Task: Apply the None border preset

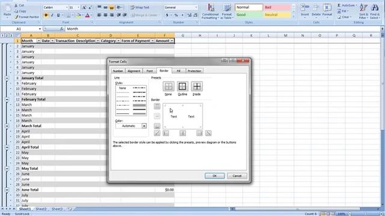Action: pyautogui.click(x=168, y=86)
